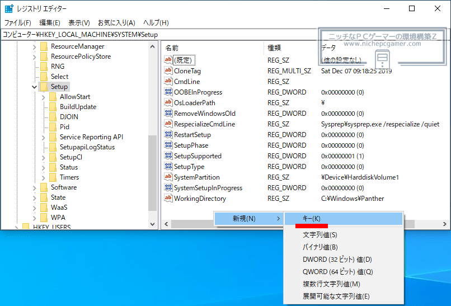Select the RNG folder icon
Screen dimensions: 451x306
point(44,67)
